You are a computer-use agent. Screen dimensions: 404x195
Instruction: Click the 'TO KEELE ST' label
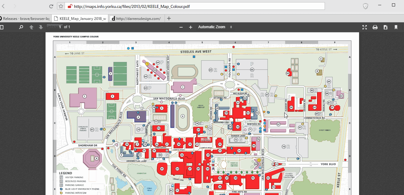pos(324,49)
